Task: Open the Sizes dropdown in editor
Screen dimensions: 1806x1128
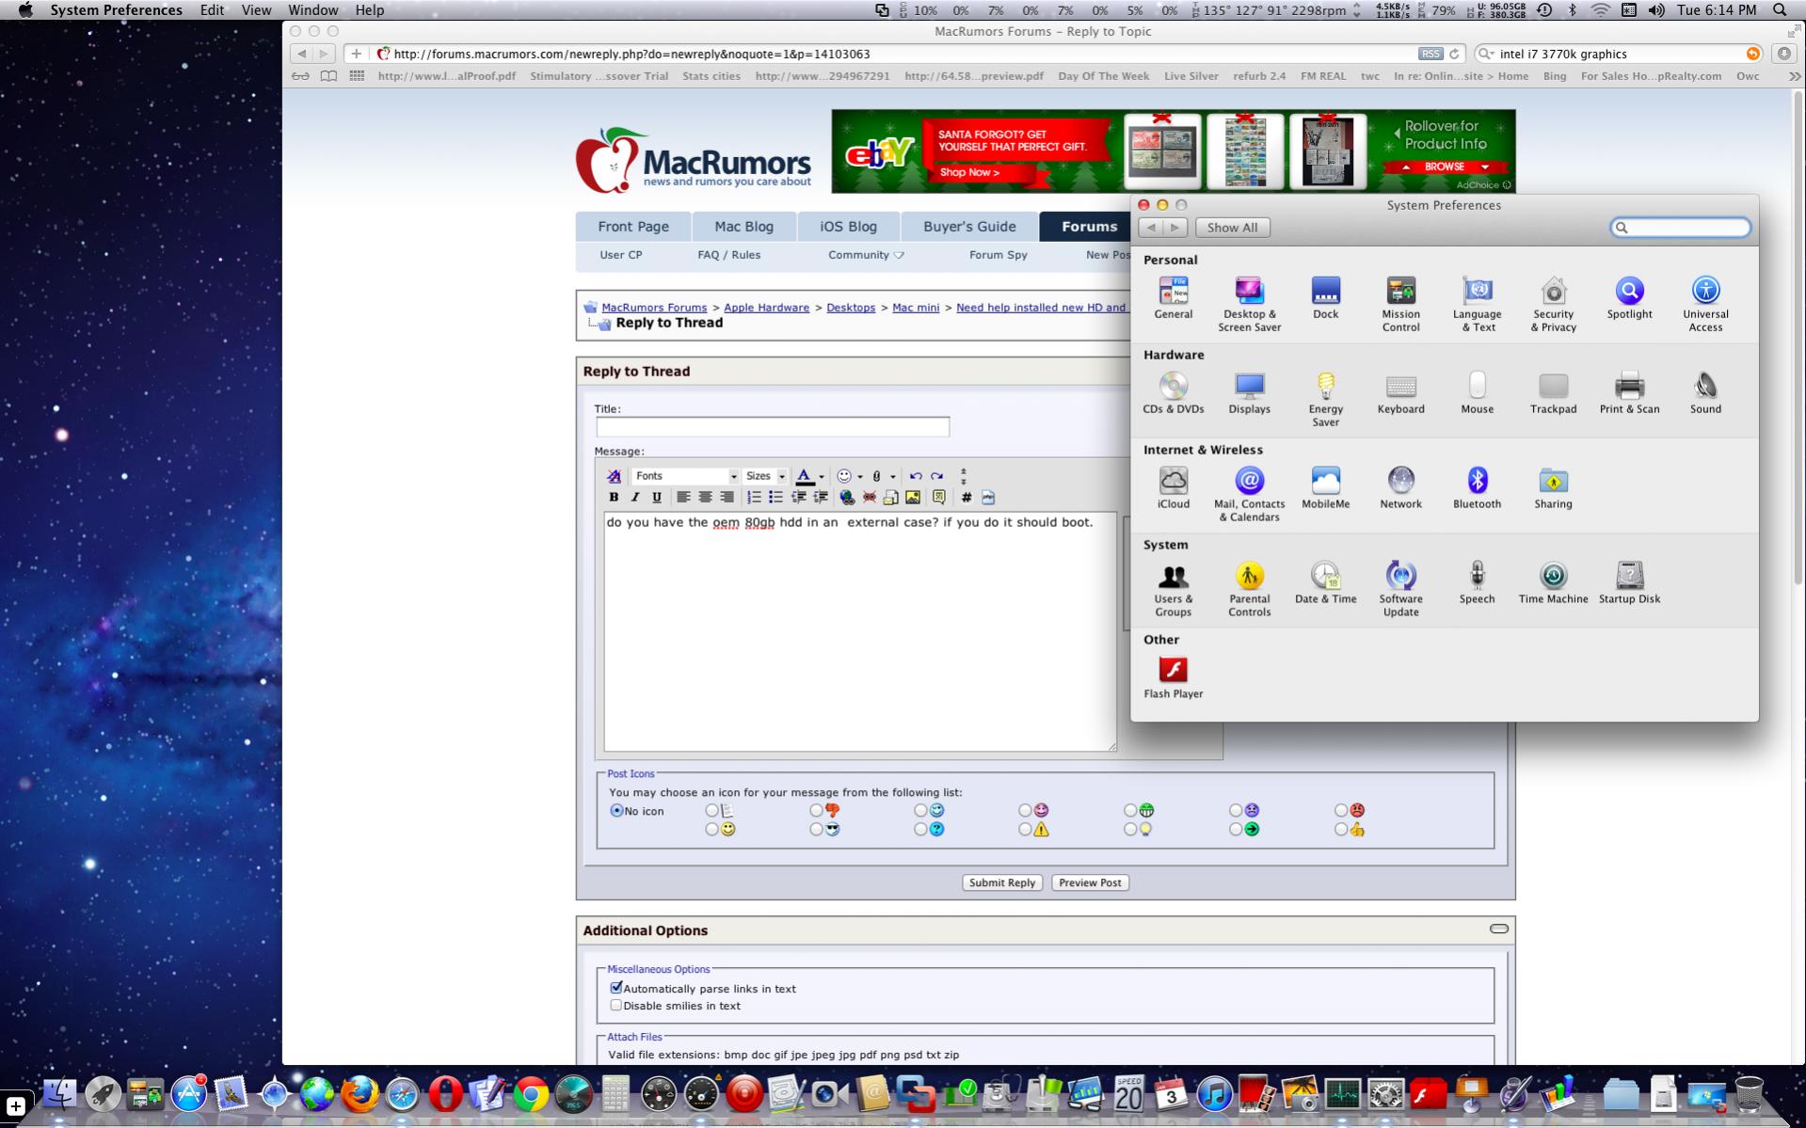Action: click(764, 476)
